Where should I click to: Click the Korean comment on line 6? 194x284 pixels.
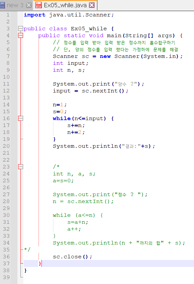[116, 49]
